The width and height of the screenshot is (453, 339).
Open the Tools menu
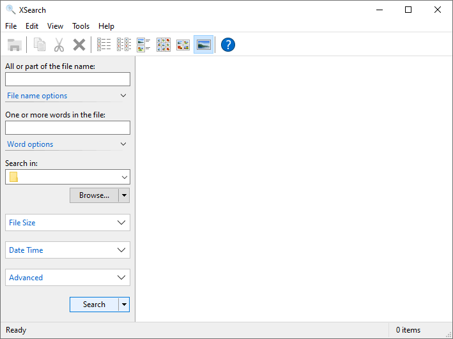(81, 26)
